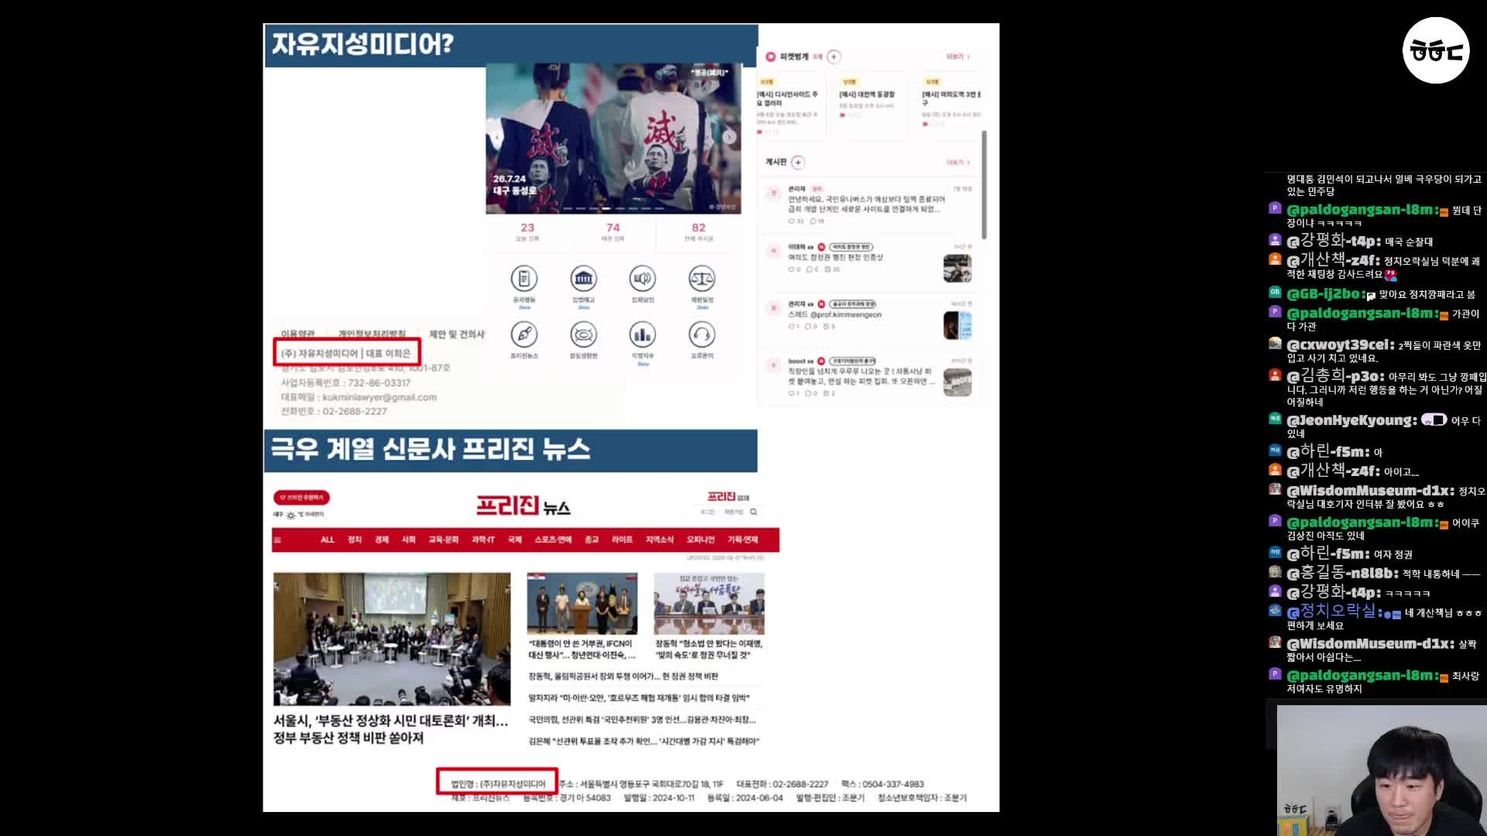Open the 정치 section in the news navigation
The width and height of the screenshot is (1487, 836).
coord(355,540)
